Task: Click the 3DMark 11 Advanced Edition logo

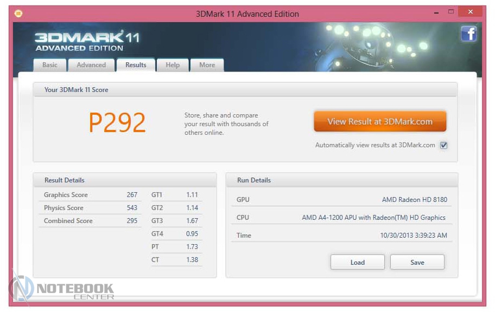Action: pyautogui.click(x=87, y=41)
